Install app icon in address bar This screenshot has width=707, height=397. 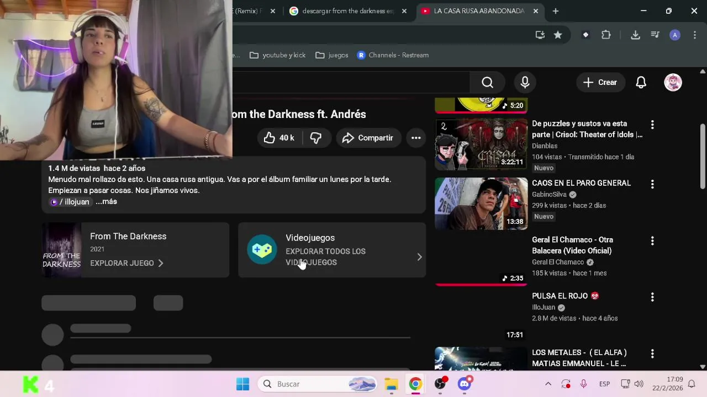pos(540,35)
